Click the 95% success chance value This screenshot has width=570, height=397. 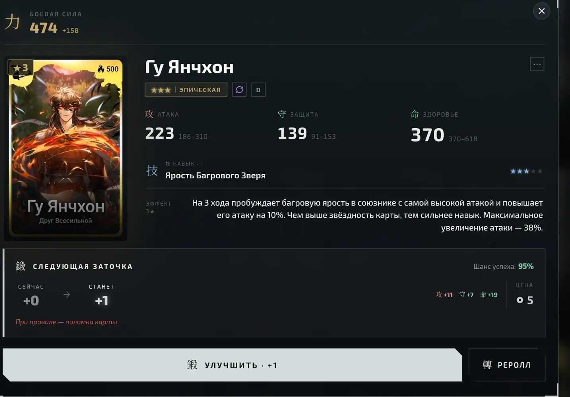pyautogui.click(x=526, y=266)
